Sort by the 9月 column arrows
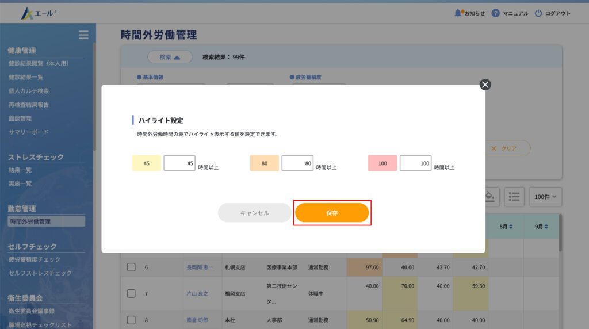589x329 pixels. click(546, 227)
